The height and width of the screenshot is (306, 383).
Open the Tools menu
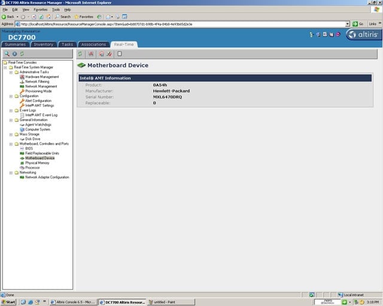(x=56, y=10)
